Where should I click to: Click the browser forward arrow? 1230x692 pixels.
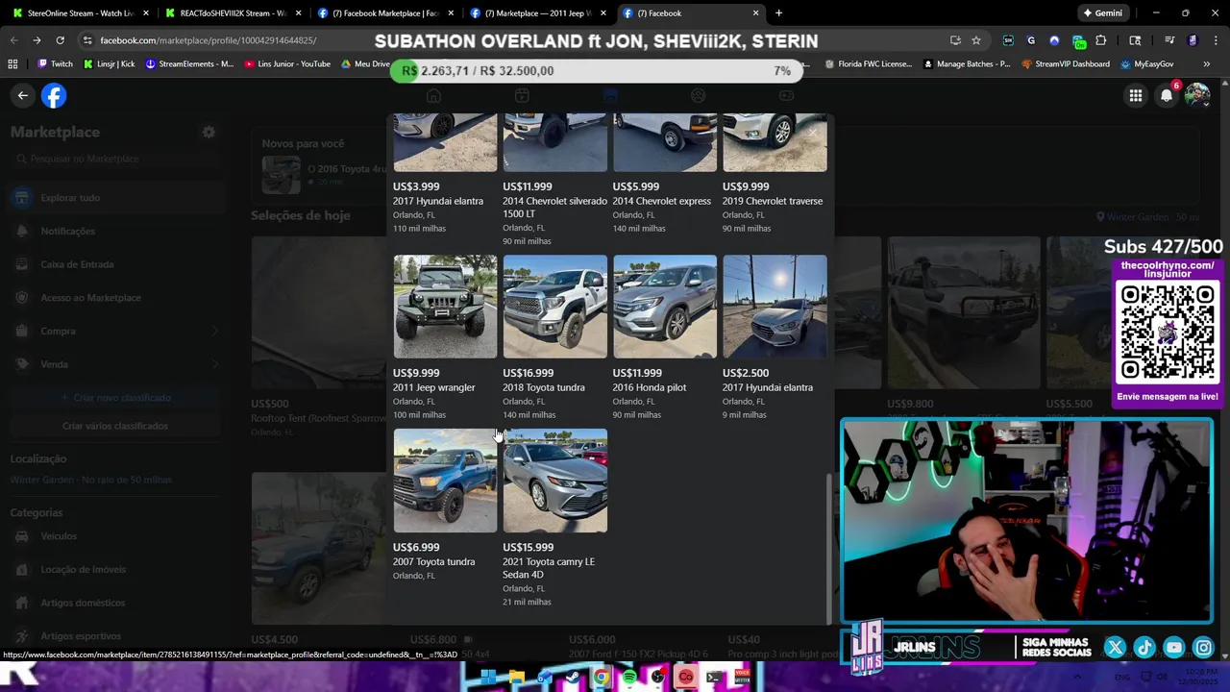point(37,40)
